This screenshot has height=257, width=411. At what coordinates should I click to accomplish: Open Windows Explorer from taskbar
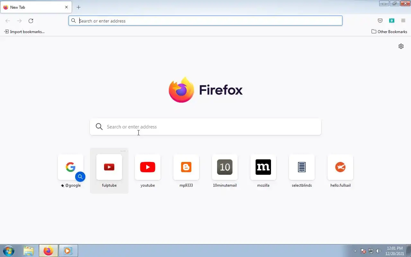(29, 251)
